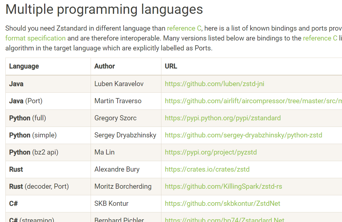
Task: Click the 'Python (bz2 api)' language cell
Action: pyautogui.click(x=34, y=152)
